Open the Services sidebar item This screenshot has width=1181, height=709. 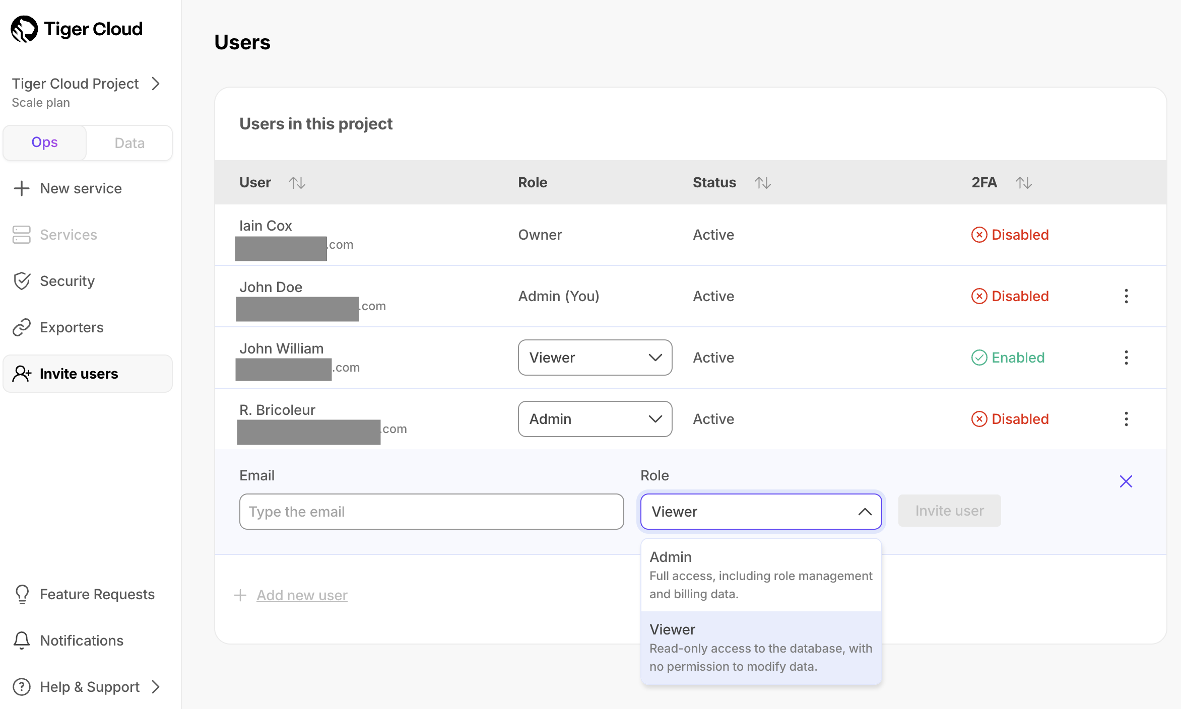88,235
